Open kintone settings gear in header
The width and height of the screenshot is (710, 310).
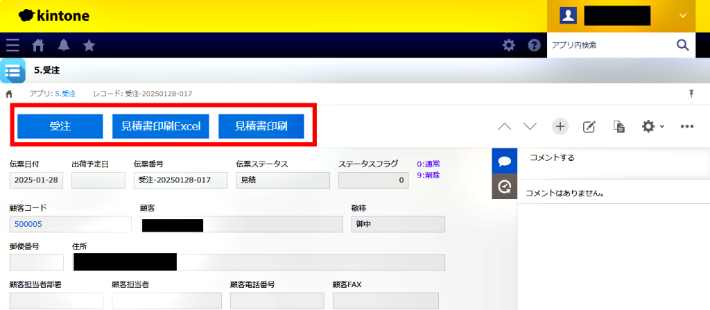pyautogui.click(x=510, y=45)
